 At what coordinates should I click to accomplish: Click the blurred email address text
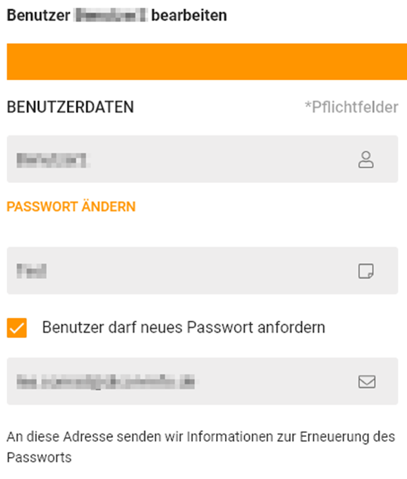pyautogui.click(x=106, y=382)
